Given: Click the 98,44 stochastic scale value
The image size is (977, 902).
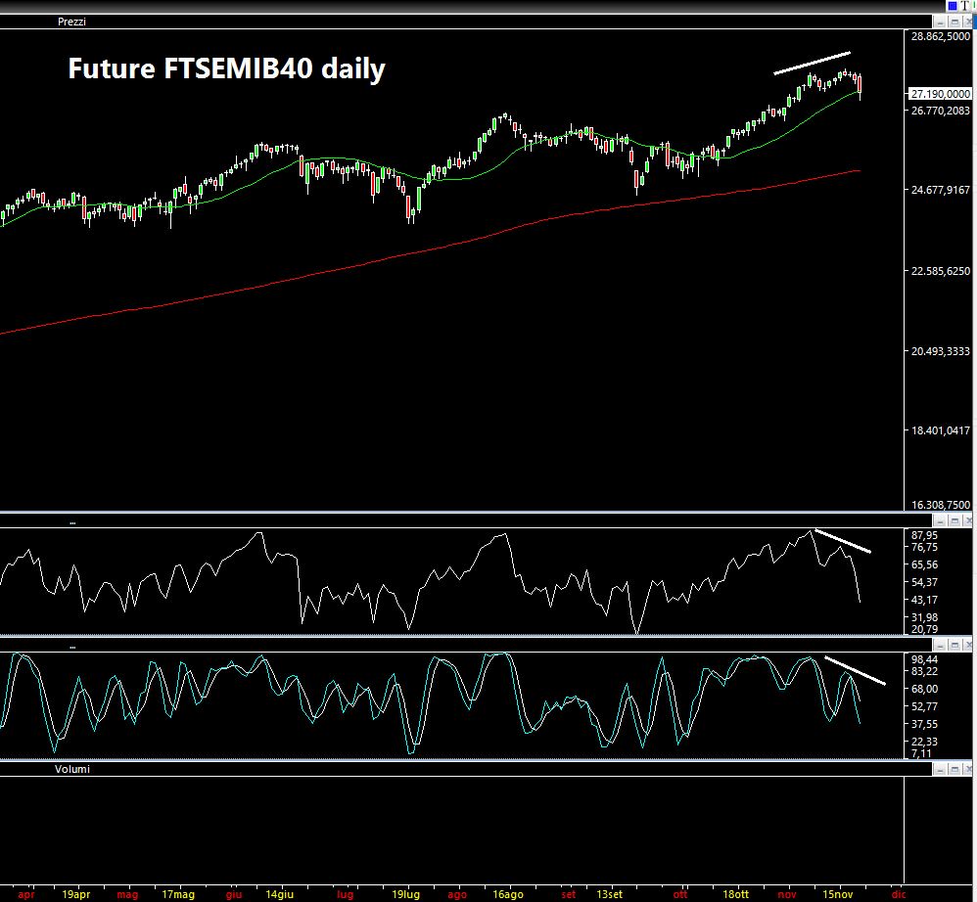Looking at the screenshot, I should (924, 659).
